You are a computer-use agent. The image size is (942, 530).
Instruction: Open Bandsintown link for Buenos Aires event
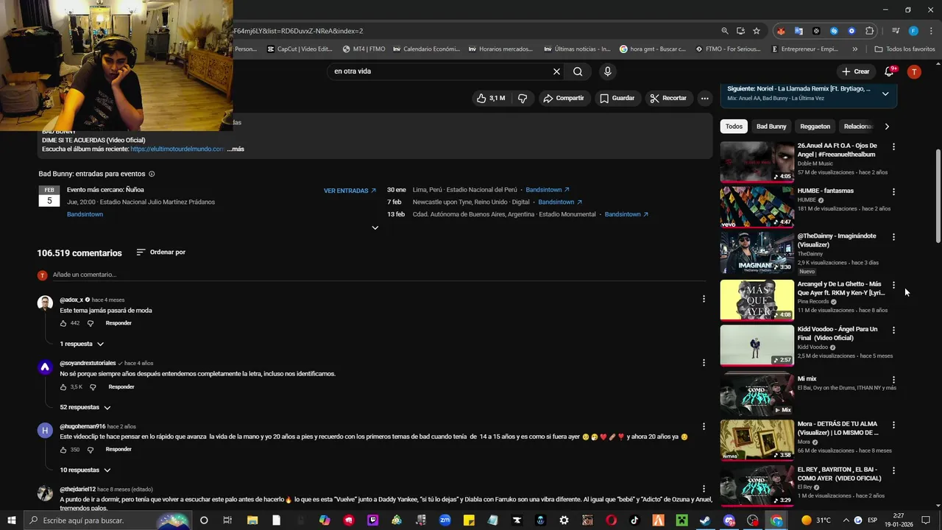point(626,214)
